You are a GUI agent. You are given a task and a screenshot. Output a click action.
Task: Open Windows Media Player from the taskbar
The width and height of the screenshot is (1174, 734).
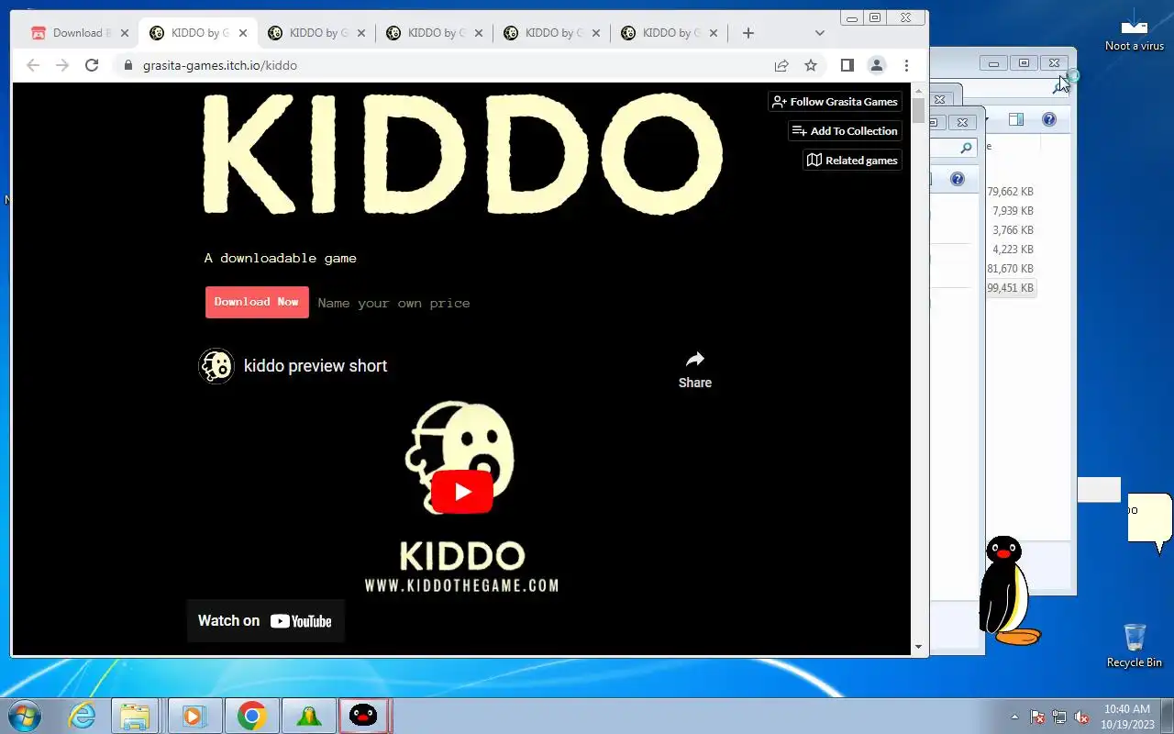pyautogui.click(x=193, y=716)
